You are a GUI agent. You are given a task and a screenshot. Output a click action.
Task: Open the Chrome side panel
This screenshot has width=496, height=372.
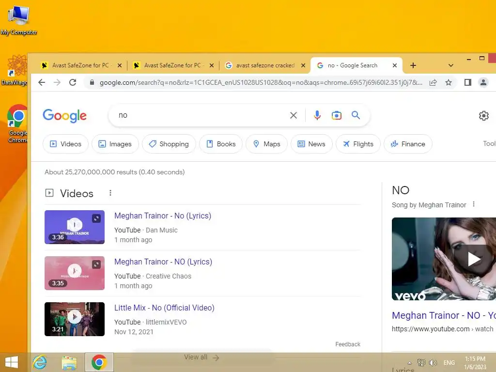tap(468, 82)
